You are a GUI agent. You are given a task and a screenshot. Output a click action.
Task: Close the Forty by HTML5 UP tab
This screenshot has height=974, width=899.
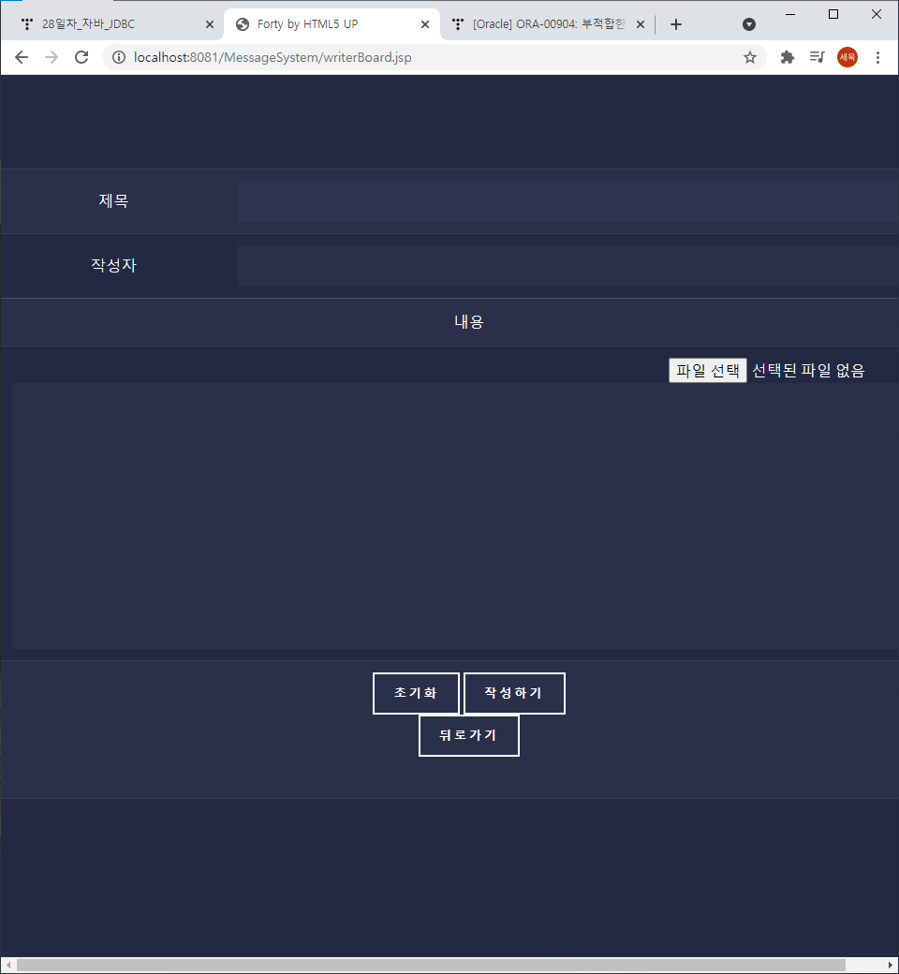[x=425, y=24]
